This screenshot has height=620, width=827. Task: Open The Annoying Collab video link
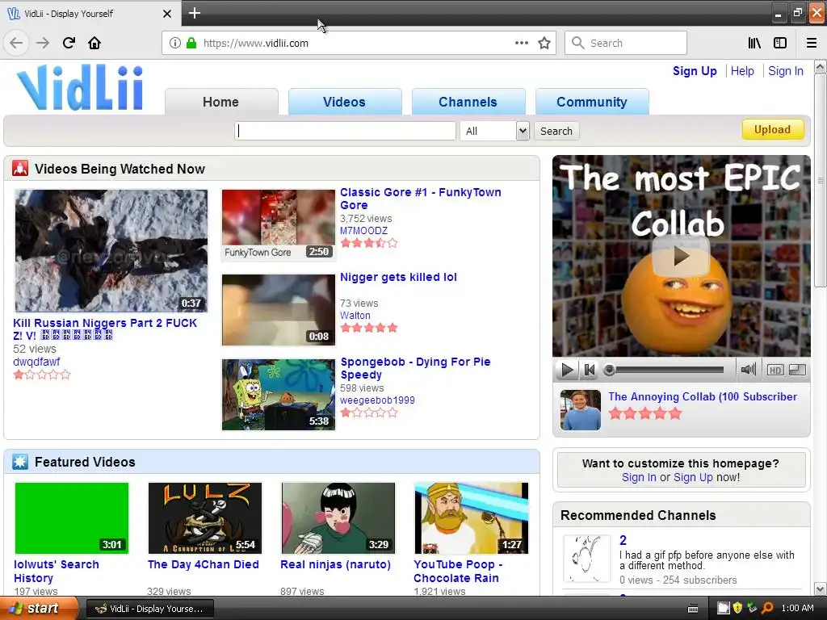click(703, 396)
